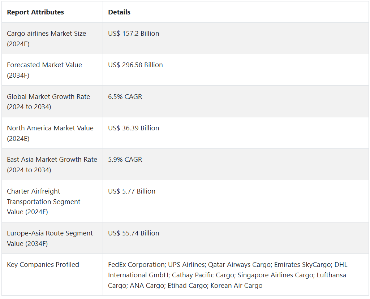Click the 6.5% CAGR value

(125, 97)
